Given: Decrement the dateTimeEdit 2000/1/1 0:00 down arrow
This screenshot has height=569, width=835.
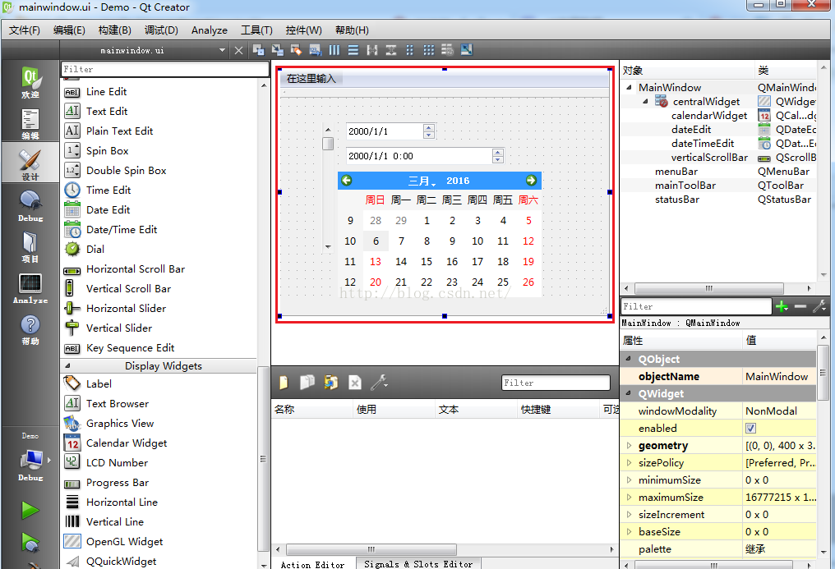Looking at the screenshot, I should pos(497,159).
